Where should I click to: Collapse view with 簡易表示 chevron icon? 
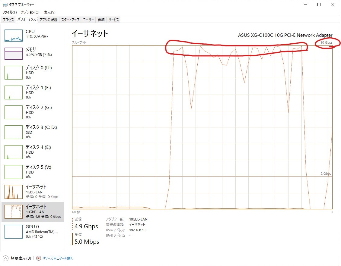(5, 258)
